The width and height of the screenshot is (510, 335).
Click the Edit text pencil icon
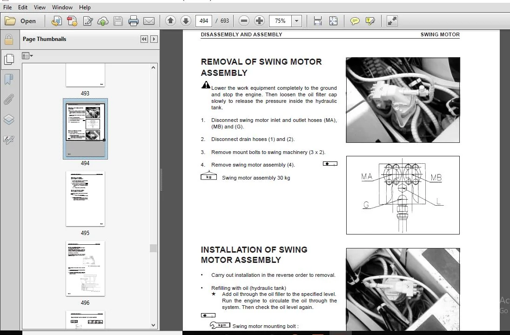coord(87,21)
